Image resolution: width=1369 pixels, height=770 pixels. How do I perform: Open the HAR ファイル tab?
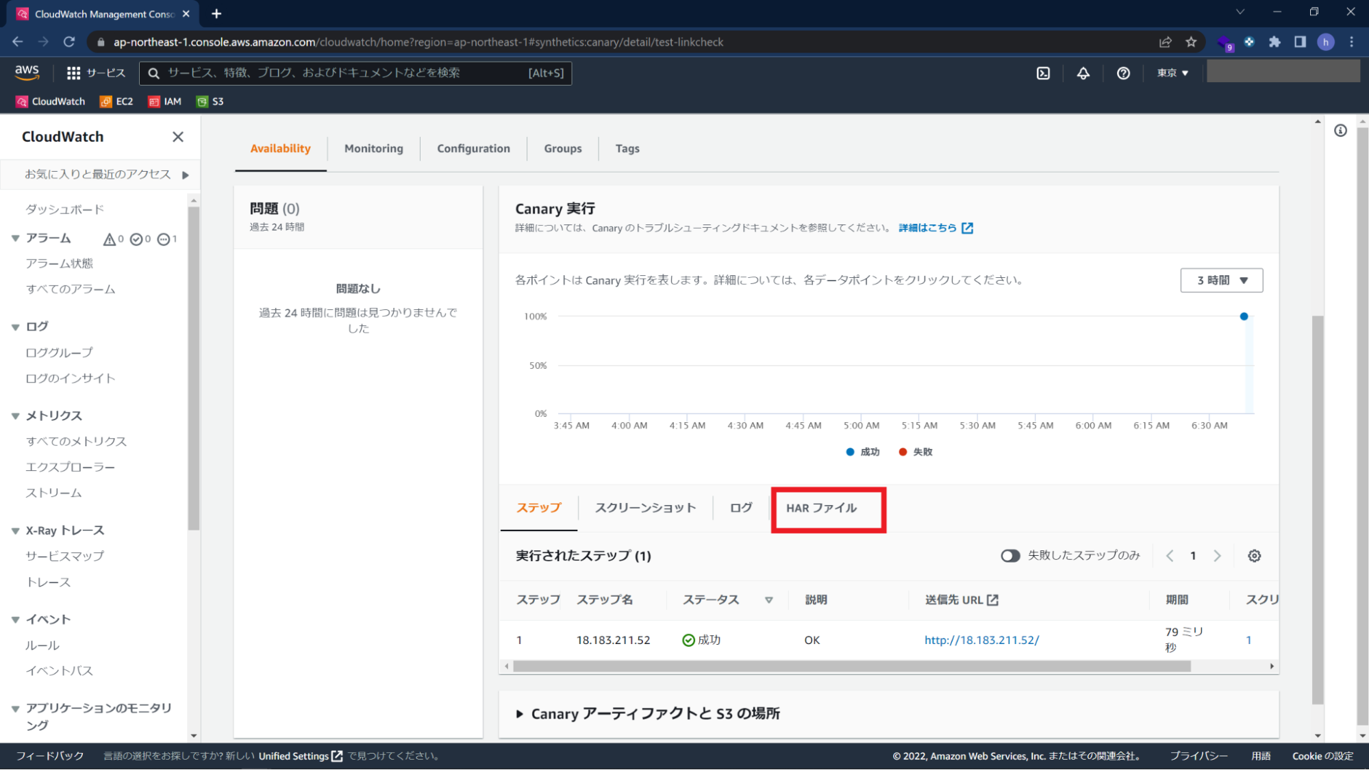click(821, 508)
